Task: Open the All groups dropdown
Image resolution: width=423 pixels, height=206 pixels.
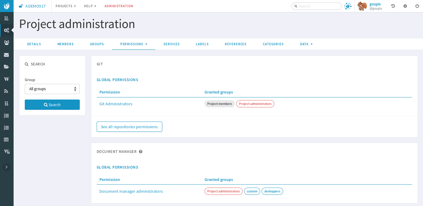Action: [52, 89]
